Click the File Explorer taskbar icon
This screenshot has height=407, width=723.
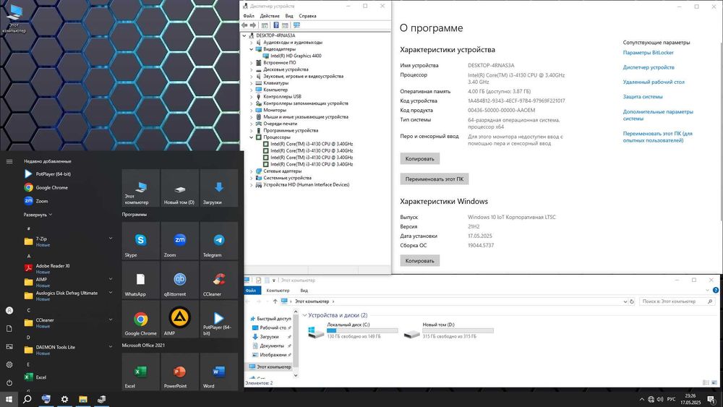point(83,399)
